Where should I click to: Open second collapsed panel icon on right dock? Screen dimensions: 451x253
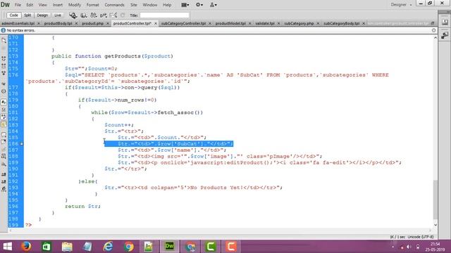pyautogui.click(x=445, y=35)
